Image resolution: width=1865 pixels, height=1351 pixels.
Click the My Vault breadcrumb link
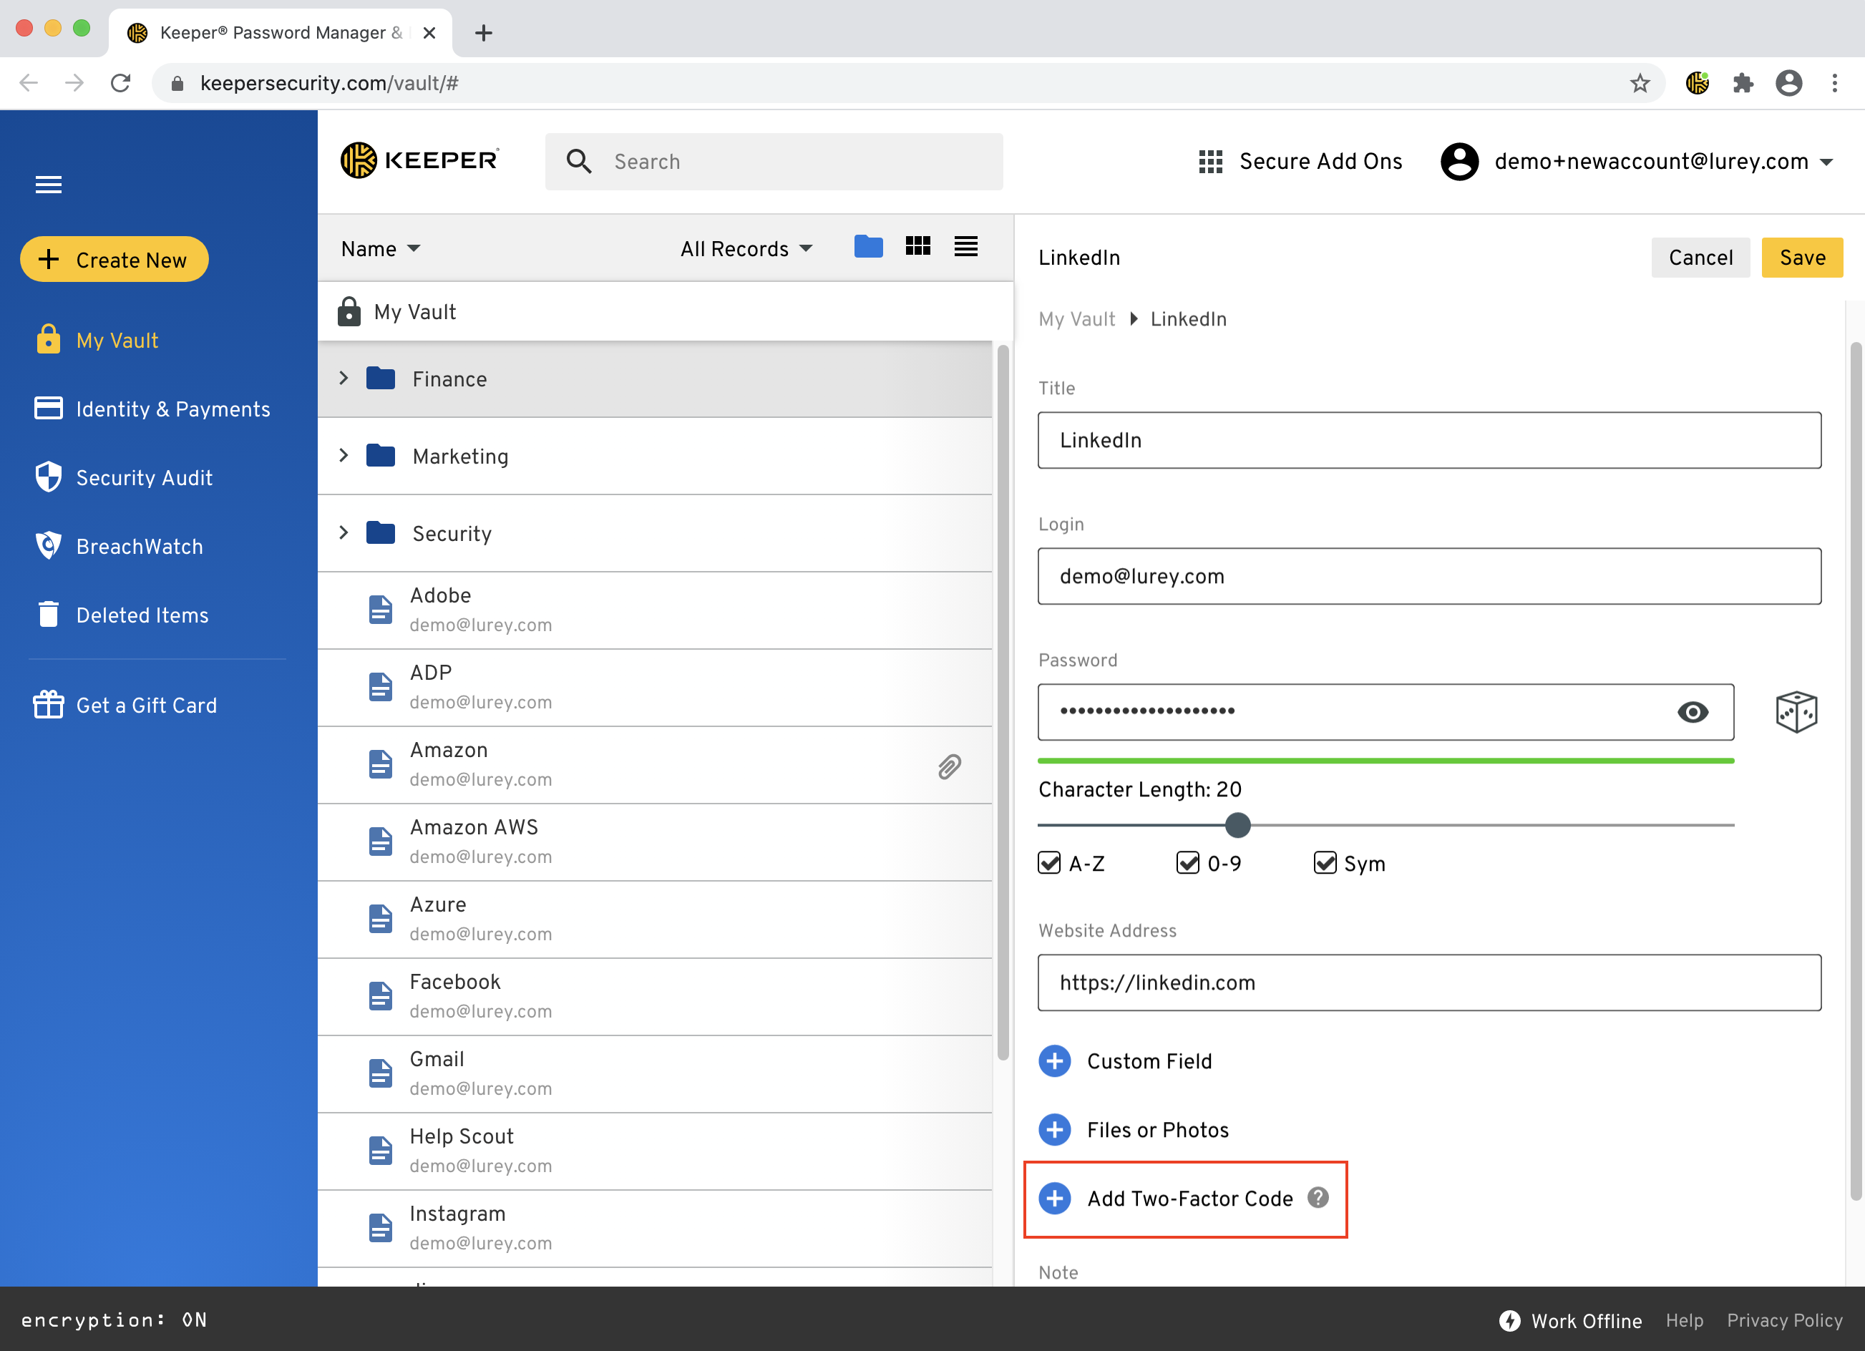pos(1076,319)
